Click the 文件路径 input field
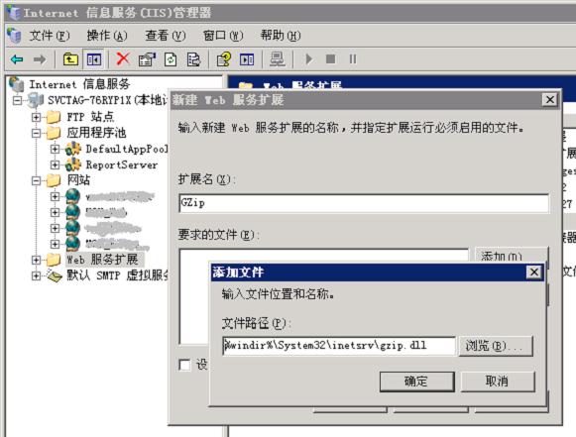Image resolution: width=576 pixels, height=437 pixels. tap(339, 346)
